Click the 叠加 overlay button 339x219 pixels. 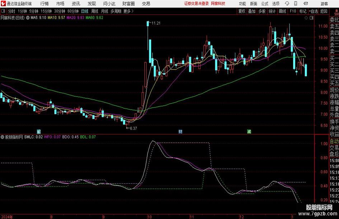(252, 11)
